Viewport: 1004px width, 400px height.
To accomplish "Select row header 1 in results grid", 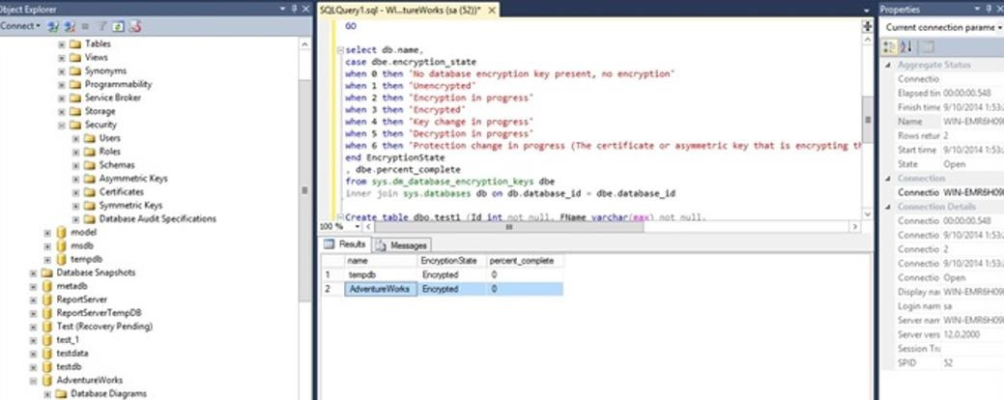I will [332, 274].
